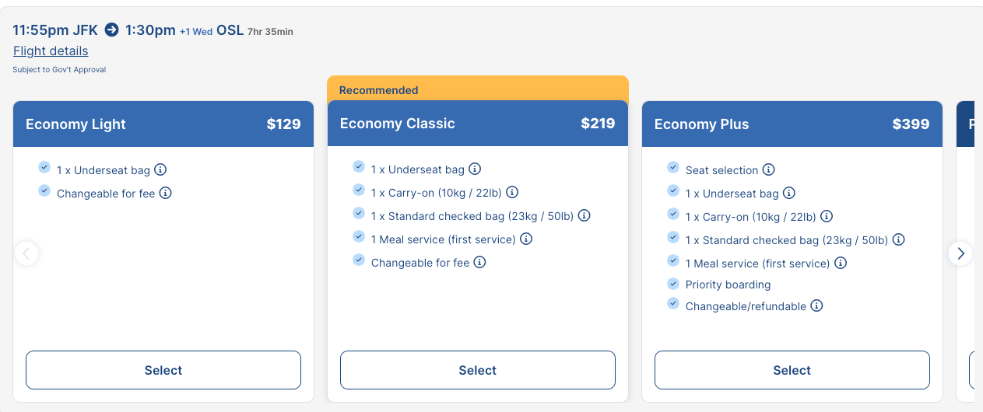
Task: Show info for Economy Classic carry-on (10kg / 22lb)
Action: 512,192
